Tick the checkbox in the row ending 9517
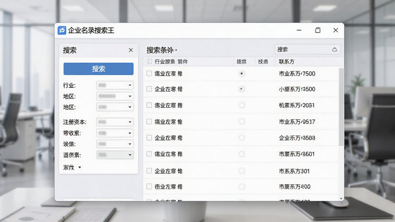395x222 pixels. [x=149, y=121]
